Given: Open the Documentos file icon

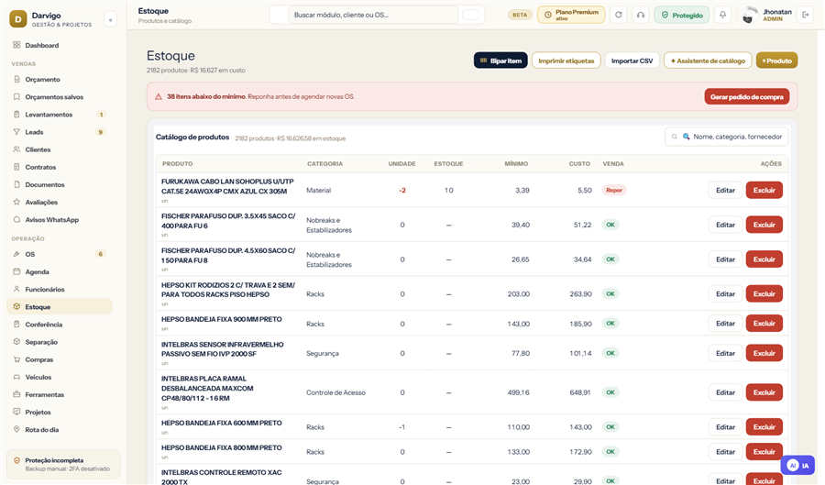Looking at the screenshot, I should [x=16, y=184].
